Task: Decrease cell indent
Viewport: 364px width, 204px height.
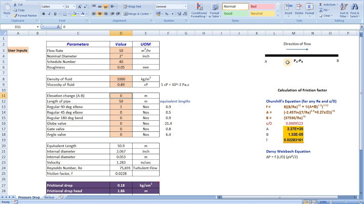Action: pyautogui.click(x=112, y=14)
